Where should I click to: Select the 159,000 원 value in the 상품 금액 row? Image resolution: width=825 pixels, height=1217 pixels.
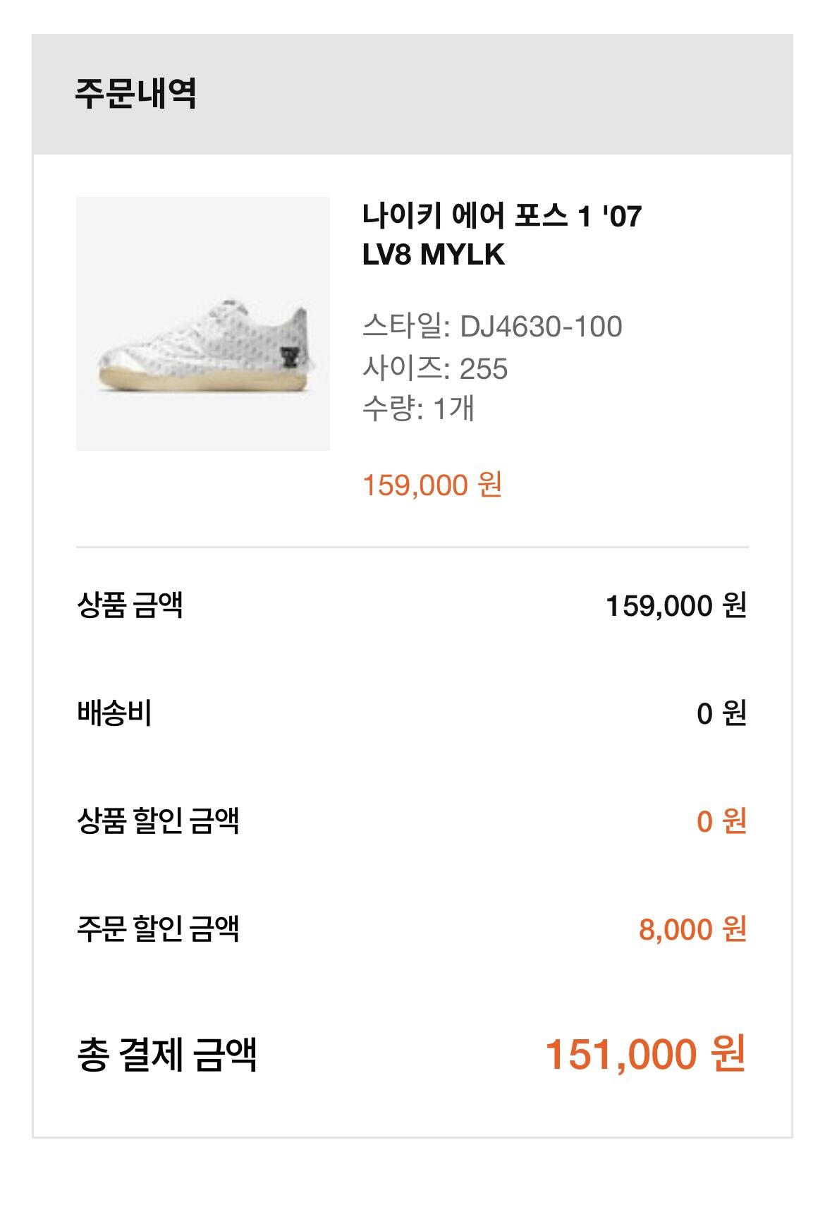(676, 605)
